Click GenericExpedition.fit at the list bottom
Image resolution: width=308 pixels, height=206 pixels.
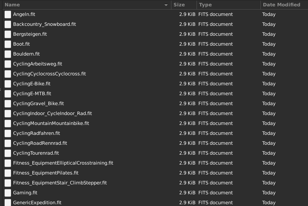click(x=37, y=203)
